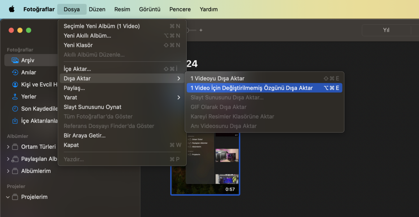Click the Kişi ve Evcil people icon
This screenshot has height=217, width=419.
tap(15, 84)
